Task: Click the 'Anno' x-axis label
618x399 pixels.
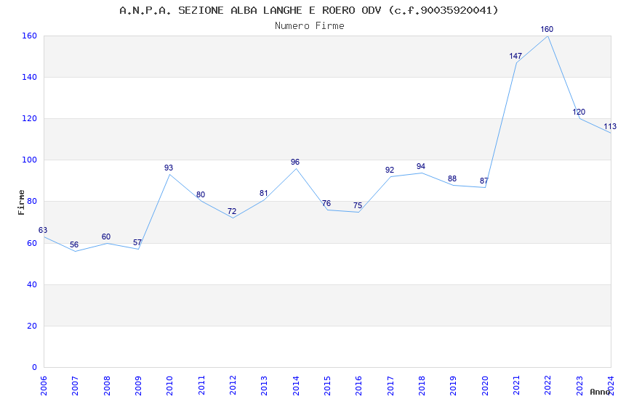Action: pyautogui.click(x=600, y=392)
